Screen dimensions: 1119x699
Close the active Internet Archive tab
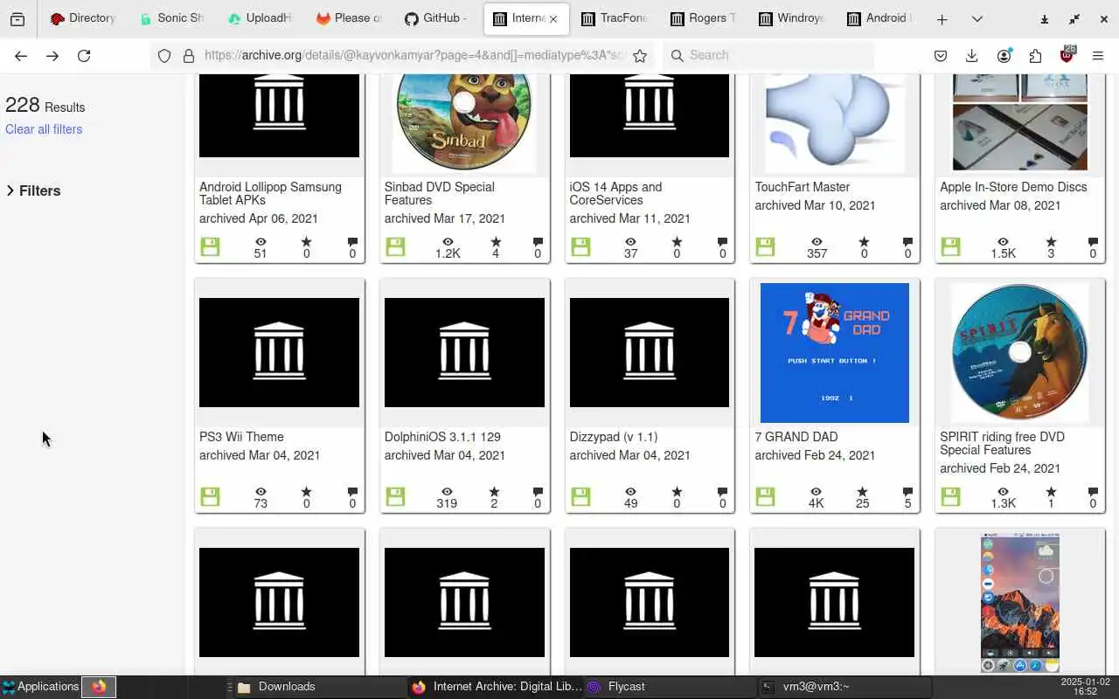click(553, 18)
